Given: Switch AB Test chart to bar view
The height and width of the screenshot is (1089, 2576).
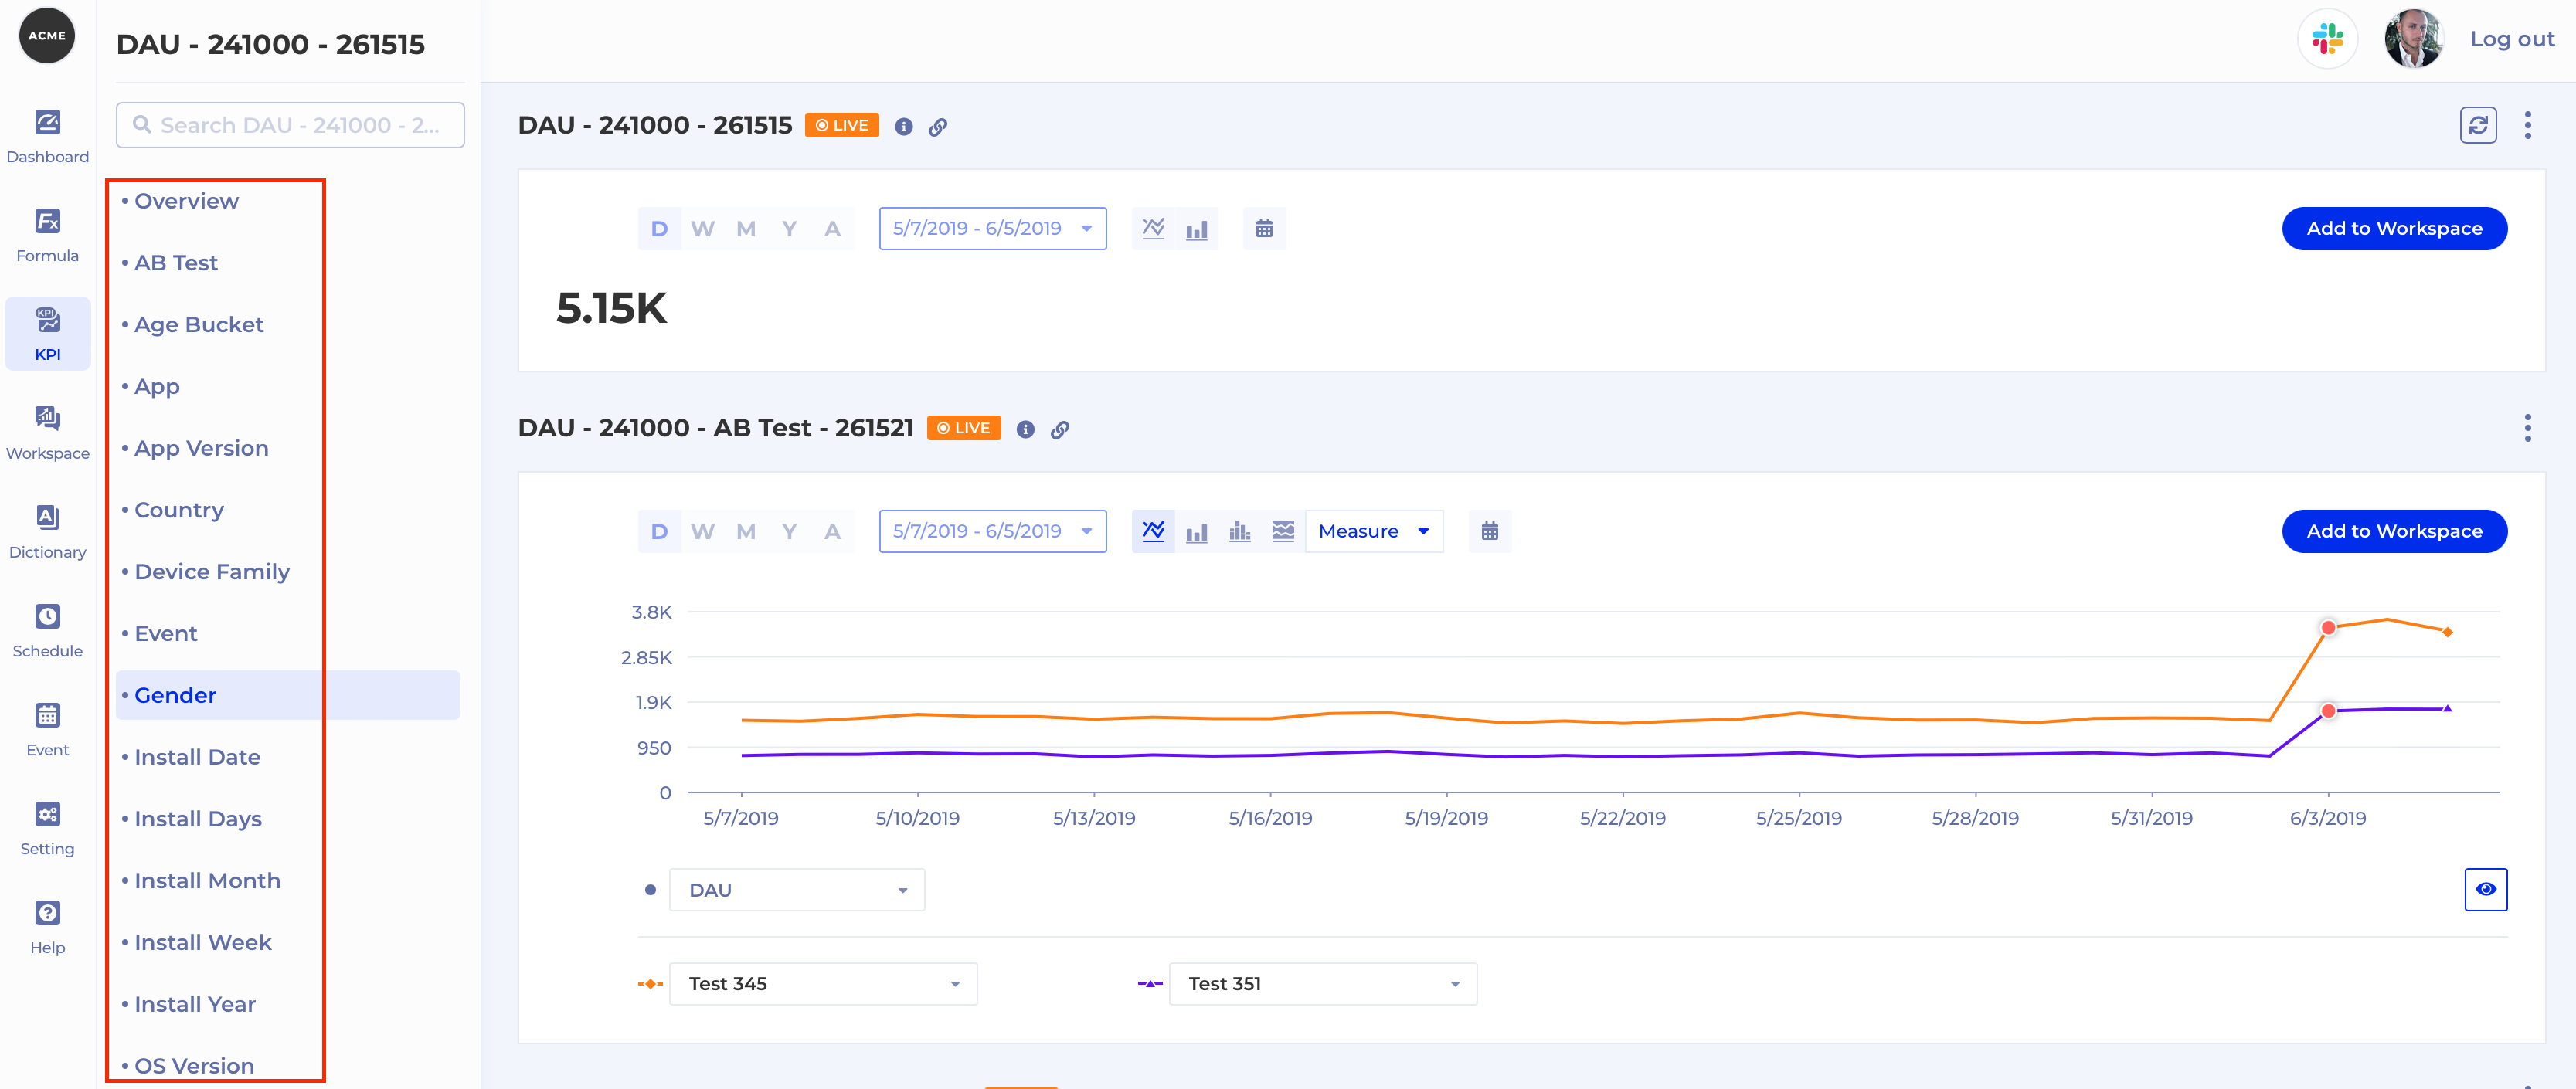Looking at the screenshot, I should click(1196, 532).
